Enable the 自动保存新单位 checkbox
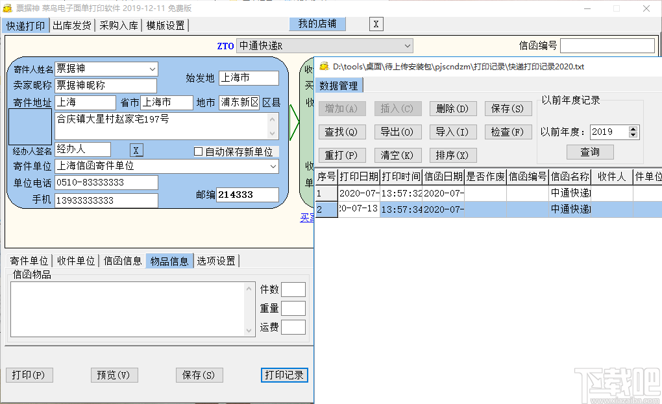Image resolution: width=662 pixels, height=404 pixels. pyautogui.click(x=199, y=151)
